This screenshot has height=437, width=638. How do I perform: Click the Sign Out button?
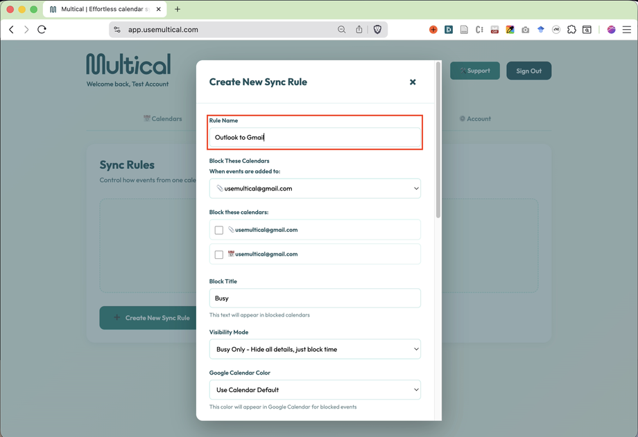[x=528, y=71]
